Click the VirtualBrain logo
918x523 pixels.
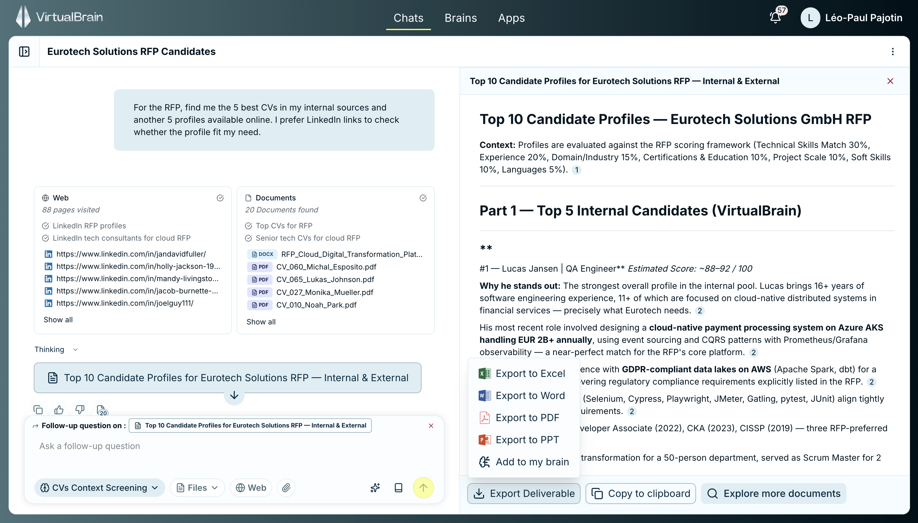point(59,17)
